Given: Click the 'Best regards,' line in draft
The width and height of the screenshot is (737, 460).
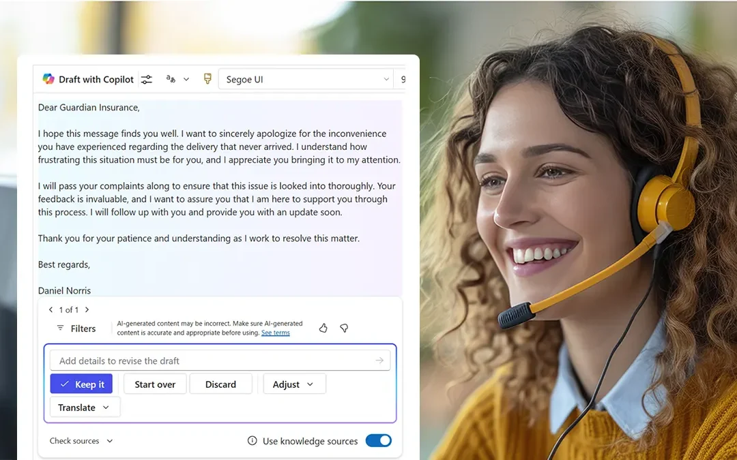Looking at the screenshot, I should [x=64, y=264].
